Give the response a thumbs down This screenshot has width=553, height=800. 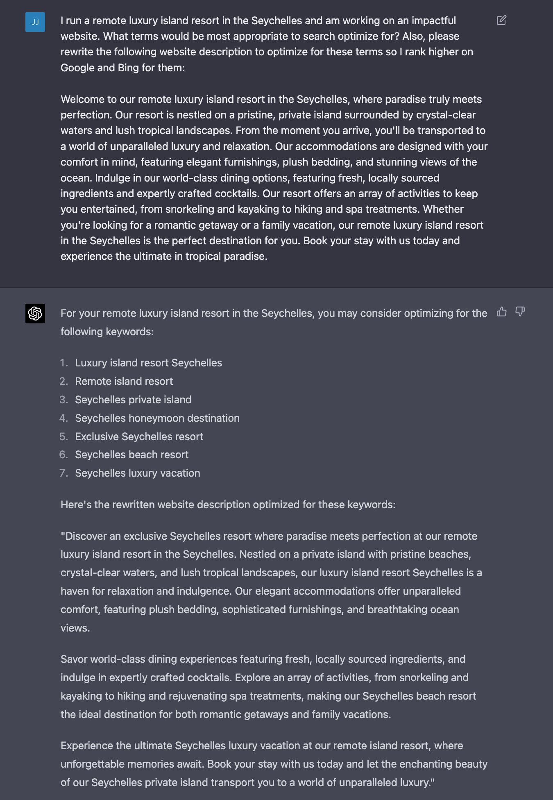tap(520, 312)
